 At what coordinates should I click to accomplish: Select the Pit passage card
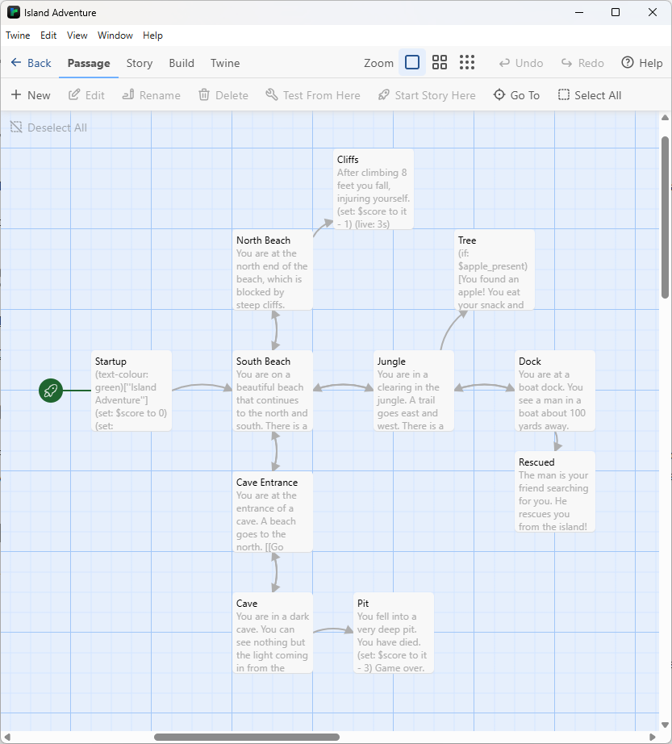(x=393, y=633)
